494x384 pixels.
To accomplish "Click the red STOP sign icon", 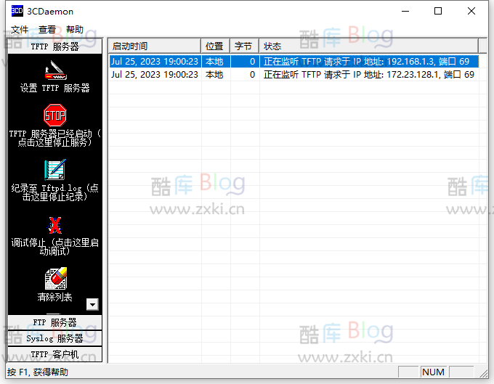I will point(55,115).
